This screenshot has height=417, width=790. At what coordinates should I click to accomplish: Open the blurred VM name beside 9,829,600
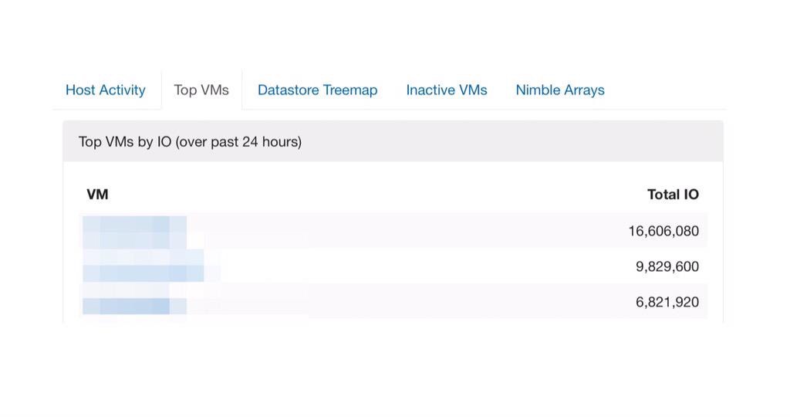[x=143, y=266]
